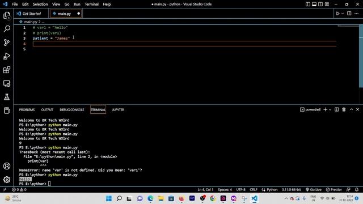The width and height of the screenshot is (363, 204).
Task: Switch to the Get Started tab
Action: pyautogui.click(x=32, y=14)
